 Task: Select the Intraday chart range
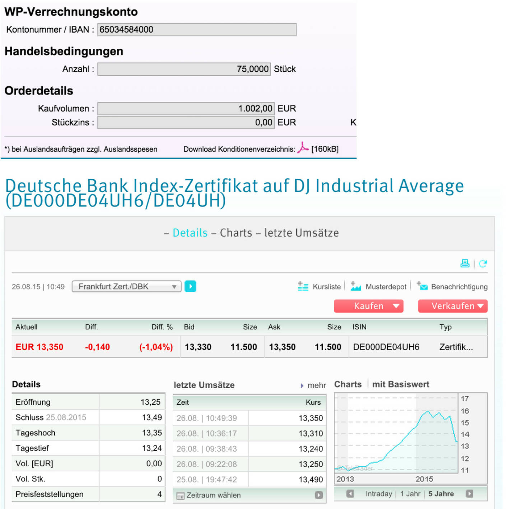(x=378, y=494)
